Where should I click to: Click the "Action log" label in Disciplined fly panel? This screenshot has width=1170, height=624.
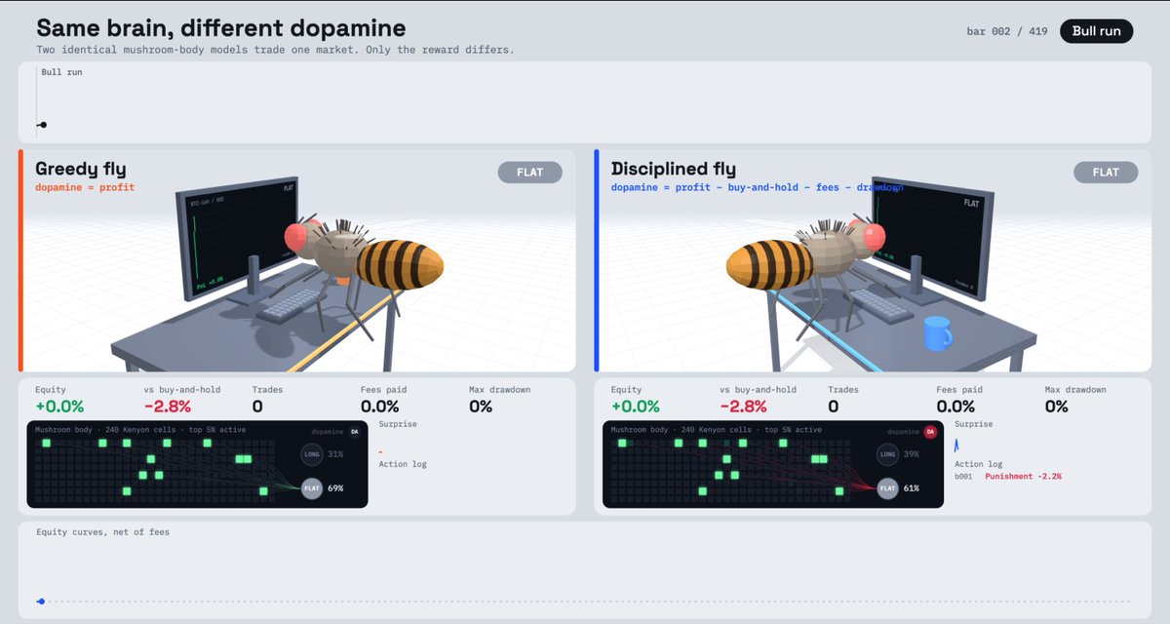click(x=978, y=464)
